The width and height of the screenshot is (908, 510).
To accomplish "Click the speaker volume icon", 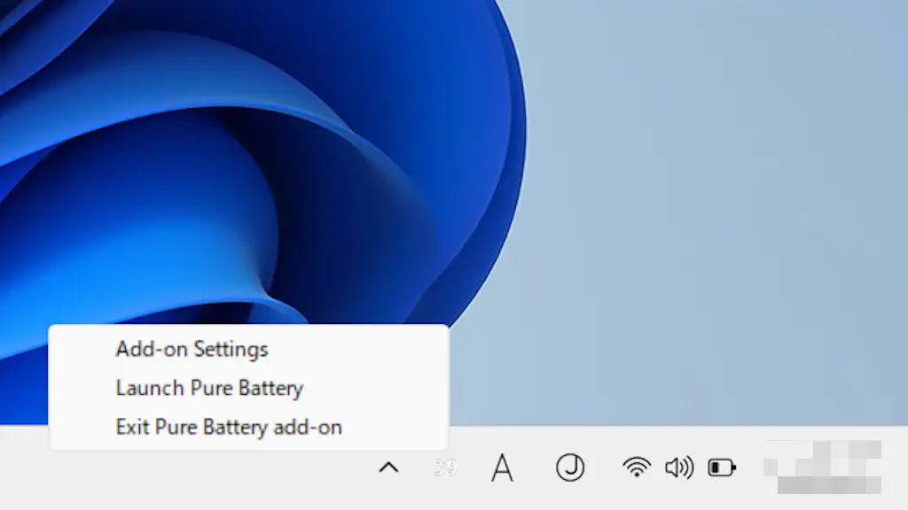I will coord(678,467).
